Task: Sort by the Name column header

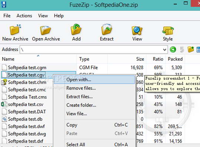Action: pos(38,59)
